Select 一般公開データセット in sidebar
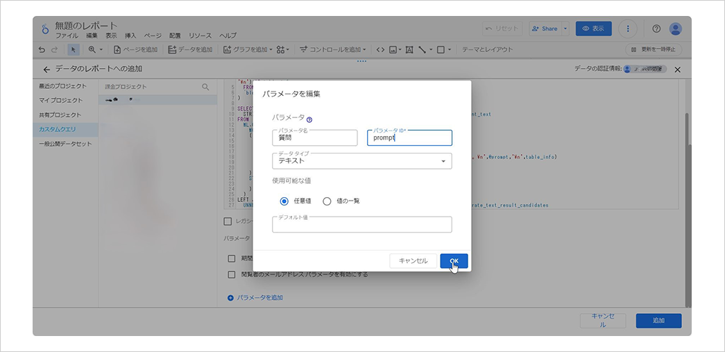 [65, 144]
